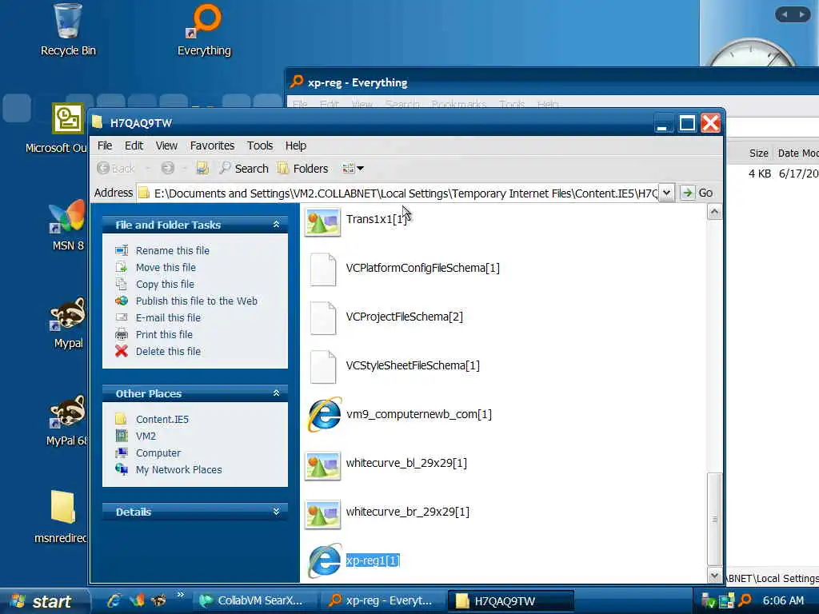Expand the quick launch overflow chevron
Screen dimensions: 819x614
click(180, 595)
